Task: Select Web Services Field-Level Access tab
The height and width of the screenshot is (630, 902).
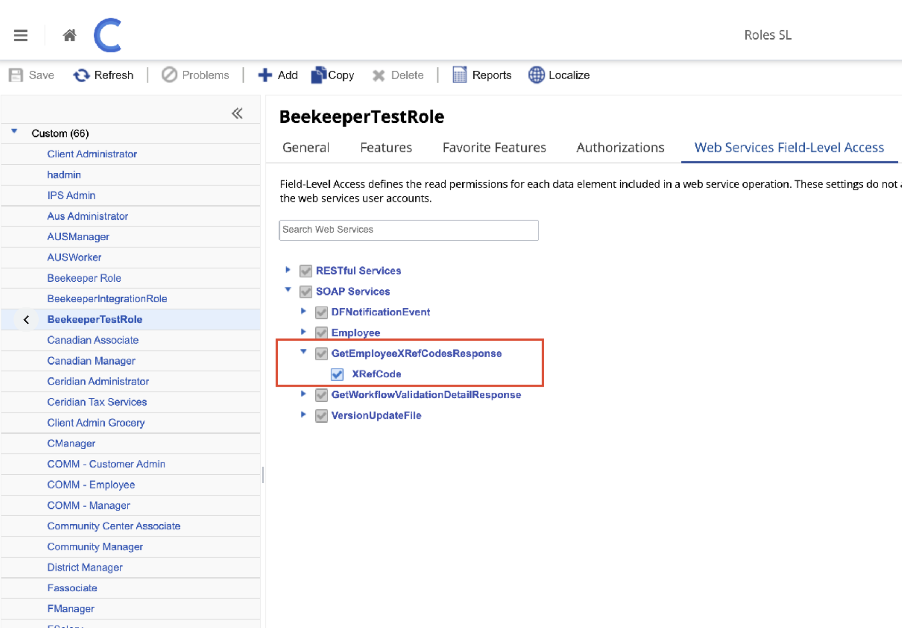Action: point(789,148)
